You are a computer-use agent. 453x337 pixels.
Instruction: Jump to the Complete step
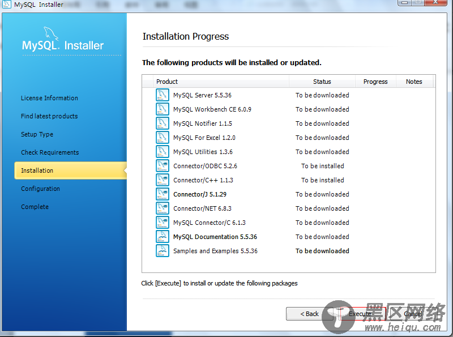point(35,207)
